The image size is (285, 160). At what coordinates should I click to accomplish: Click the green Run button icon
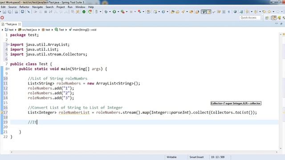click(x=114, y=12)
